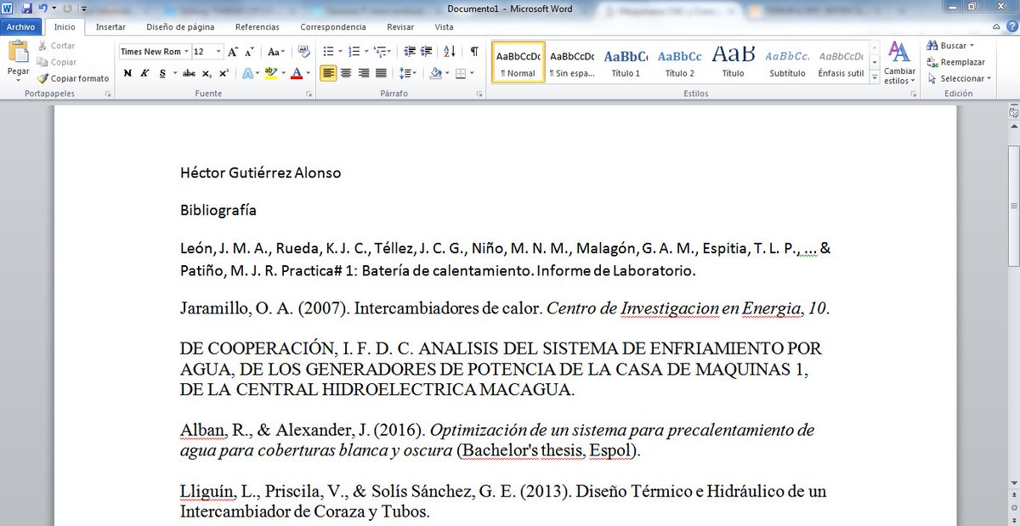Open the Cambiar estilos dropdown
The image size is (1020, 526).
point(899,63)
